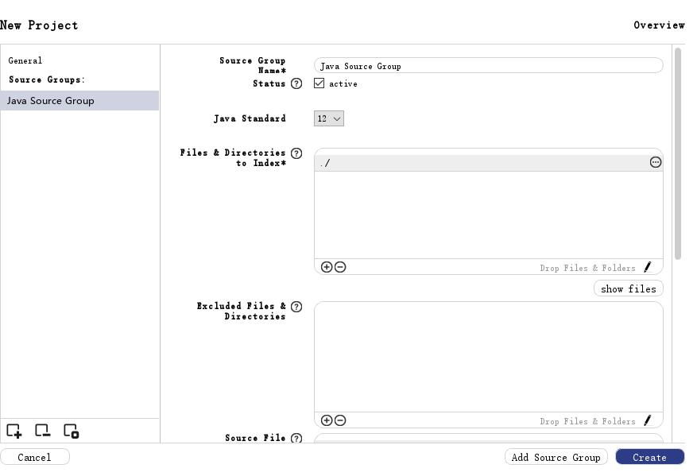697x476 pixels.
Task: Click the ellipsis browse icon on the ./ row
Action: [x=656, y=162]
